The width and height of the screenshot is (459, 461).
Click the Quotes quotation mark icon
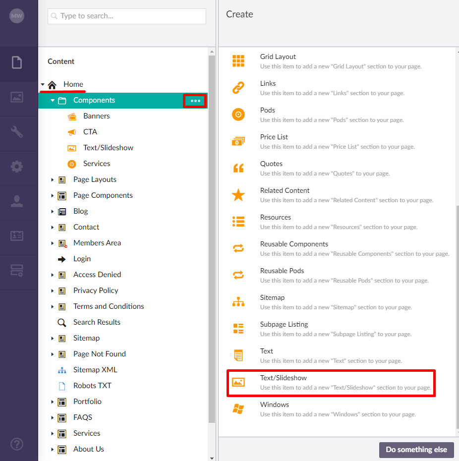point(238,168)
